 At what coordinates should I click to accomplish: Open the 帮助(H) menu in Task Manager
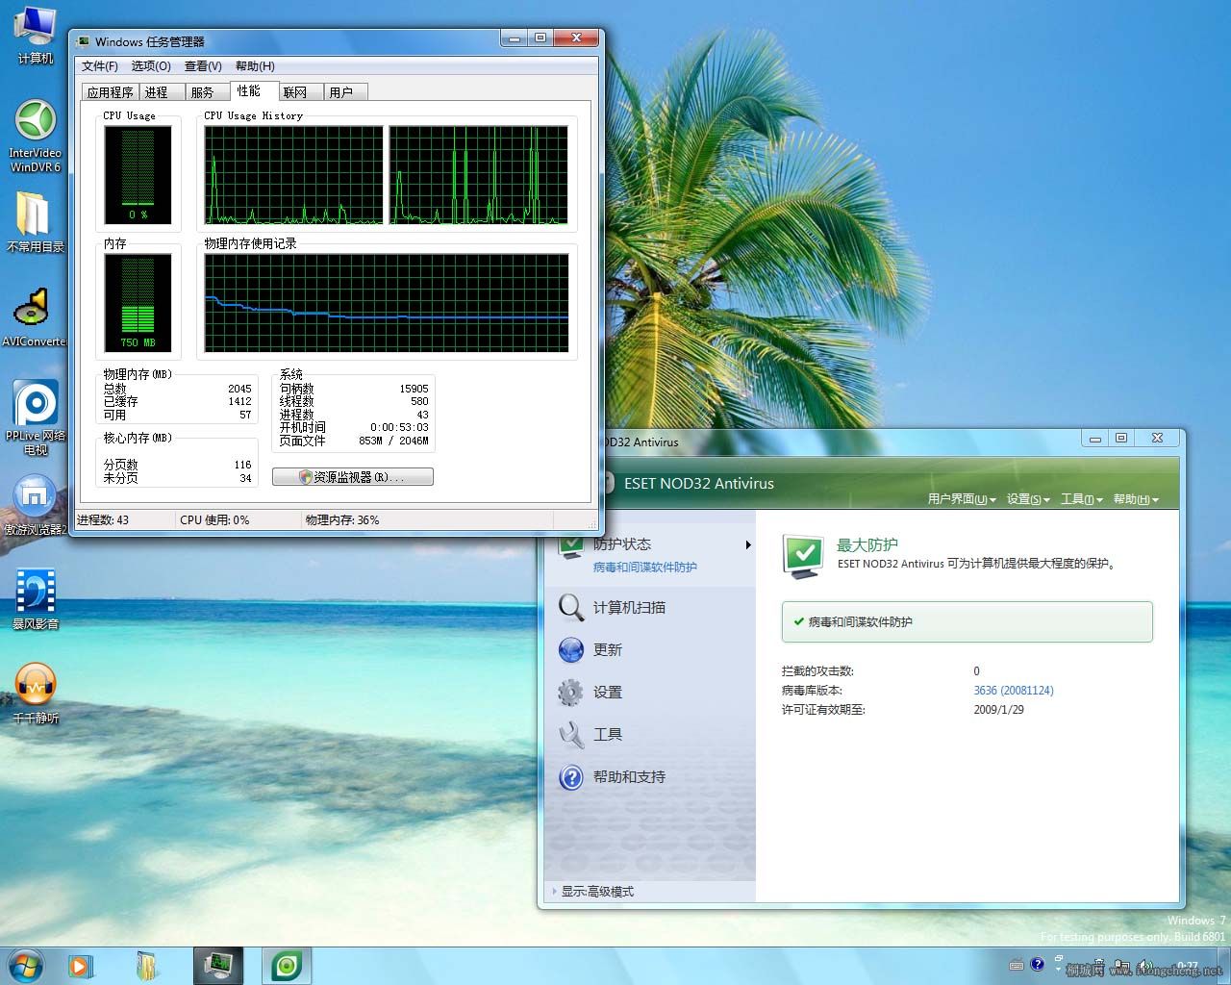click(x=255, y=66)
